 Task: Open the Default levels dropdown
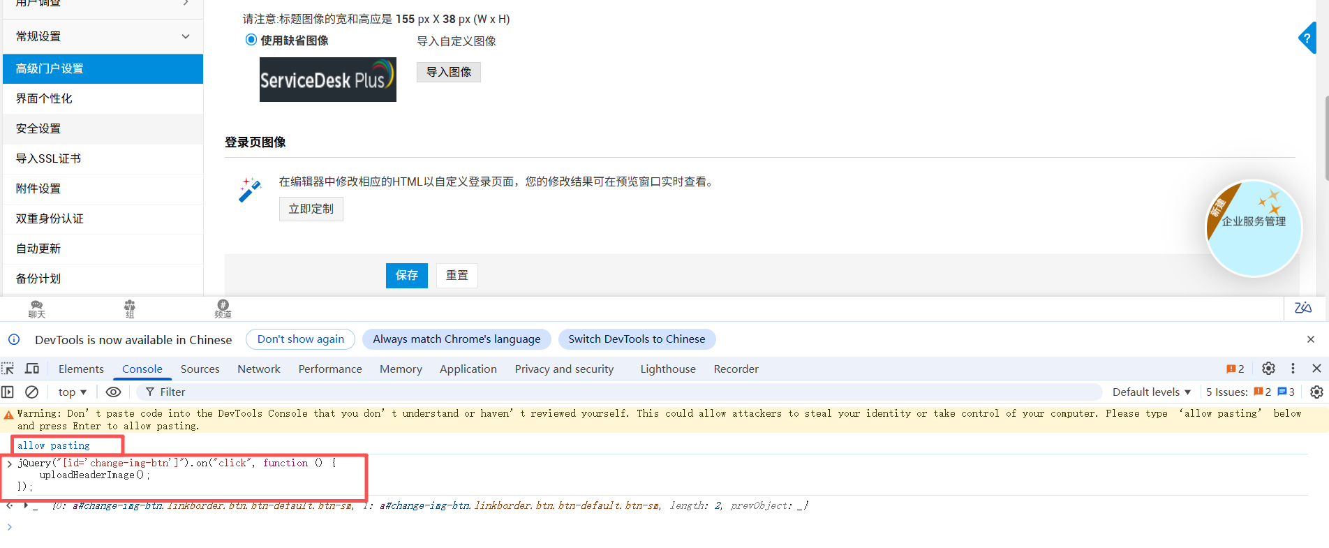1151,392
